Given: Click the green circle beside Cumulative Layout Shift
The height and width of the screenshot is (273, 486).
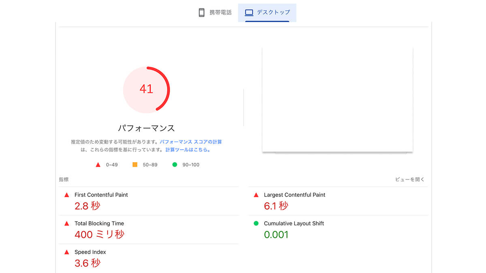Looking at the screenshot, I should 256,223.
